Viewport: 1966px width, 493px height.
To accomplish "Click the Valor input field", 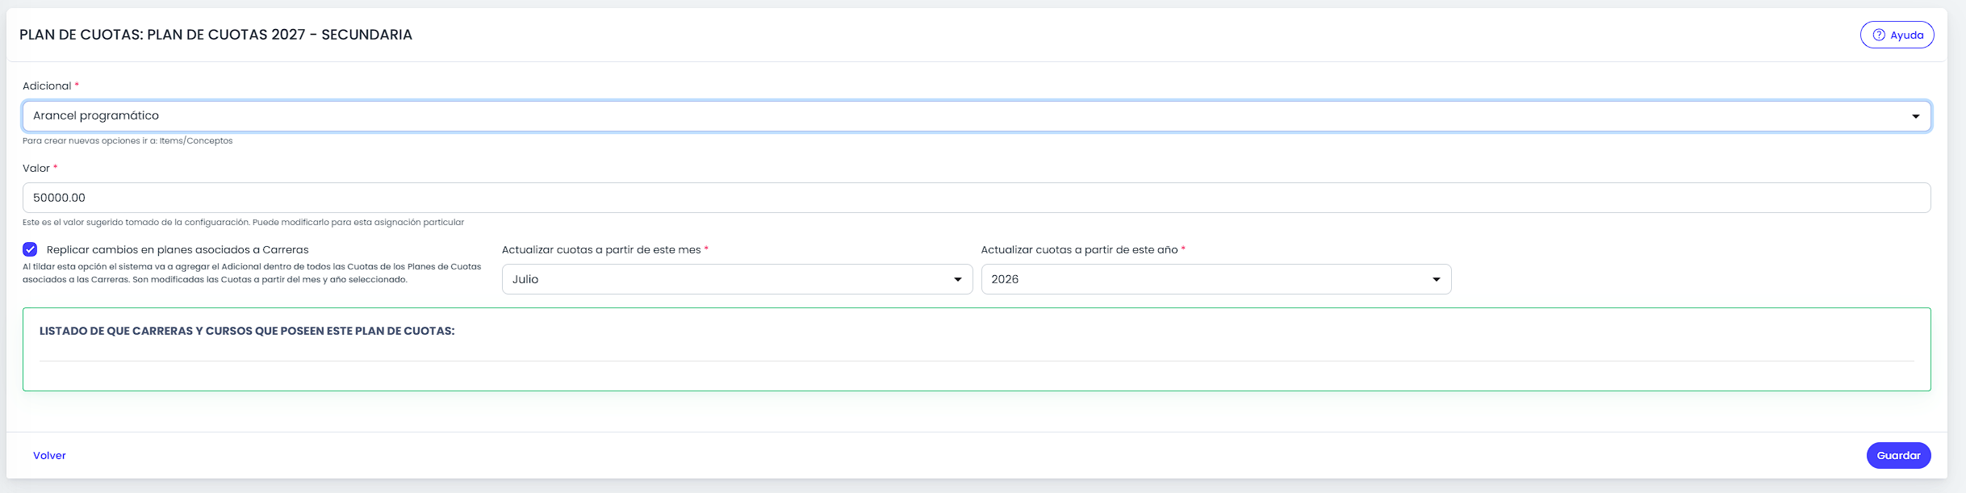I will tap(977, 198).
